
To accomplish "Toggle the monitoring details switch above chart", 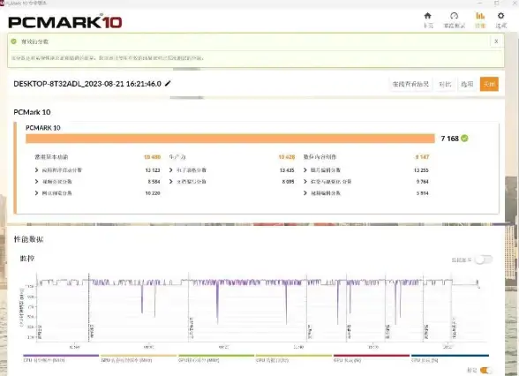I will point(484,259).
